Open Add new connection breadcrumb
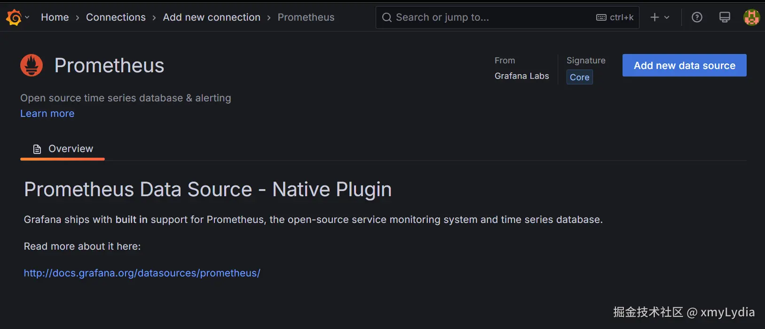 tap(212, 17)
